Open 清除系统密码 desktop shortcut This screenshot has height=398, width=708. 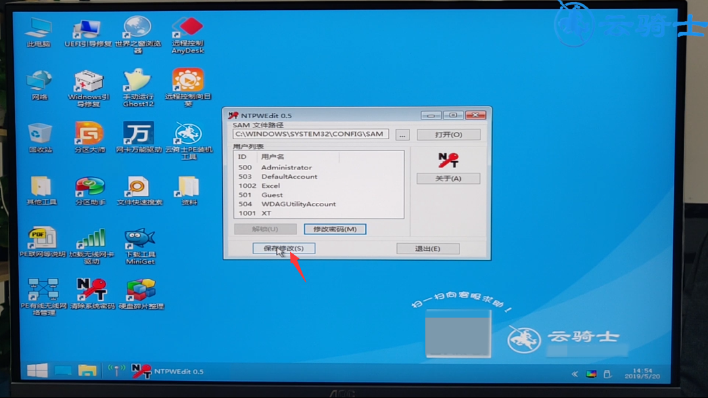point(91,292)
